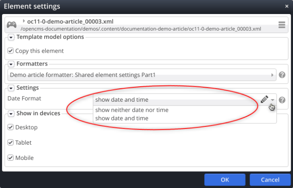Click the Cancel button
The image size is (293, 188).
[270, 180]
